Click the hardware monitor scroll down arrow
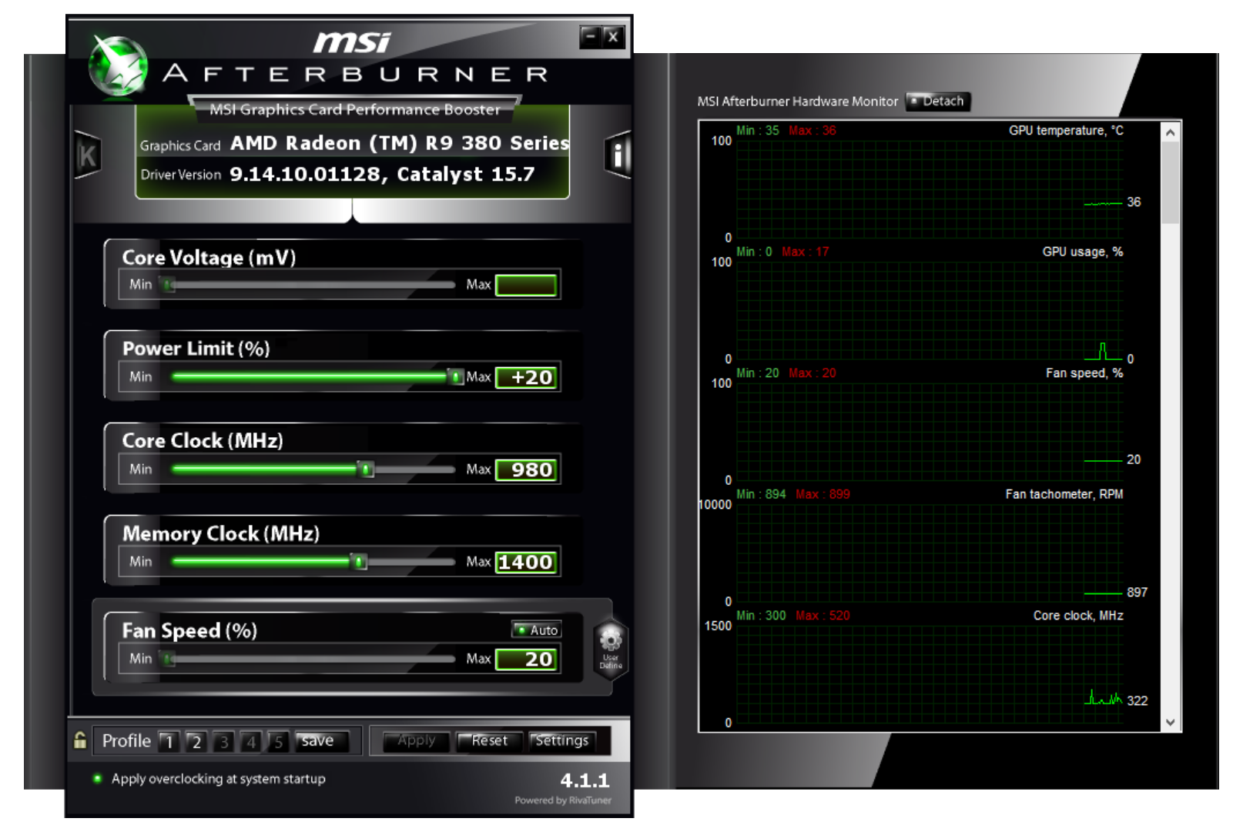The image size is (1233, 825). (1170, 722)
